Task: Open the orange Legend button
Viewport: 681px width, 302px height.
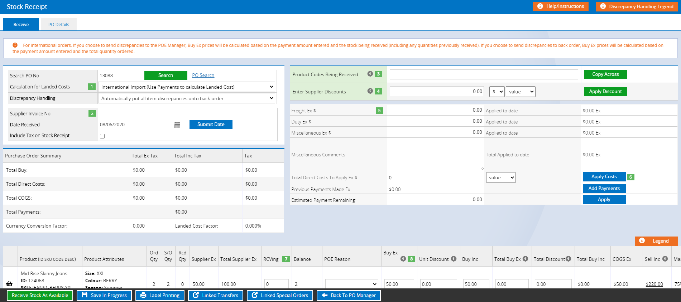Action: tap(656, 241)
